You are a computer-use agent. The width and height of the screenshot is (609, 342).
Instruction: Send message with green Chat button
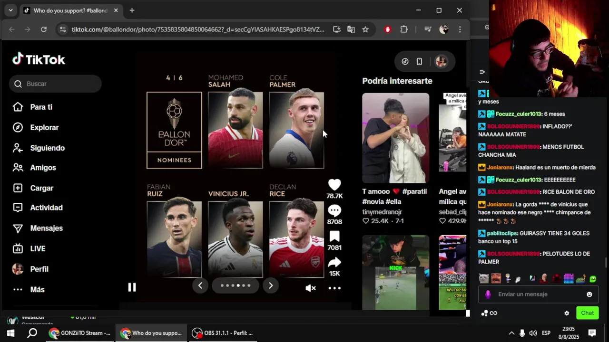pyautogui.click(x=587, y=313)
